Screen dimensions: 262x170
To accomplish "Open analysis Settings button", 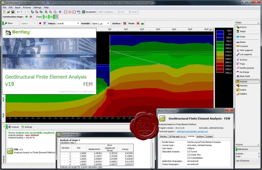I will pyautogui.click(x=27, y=127).
